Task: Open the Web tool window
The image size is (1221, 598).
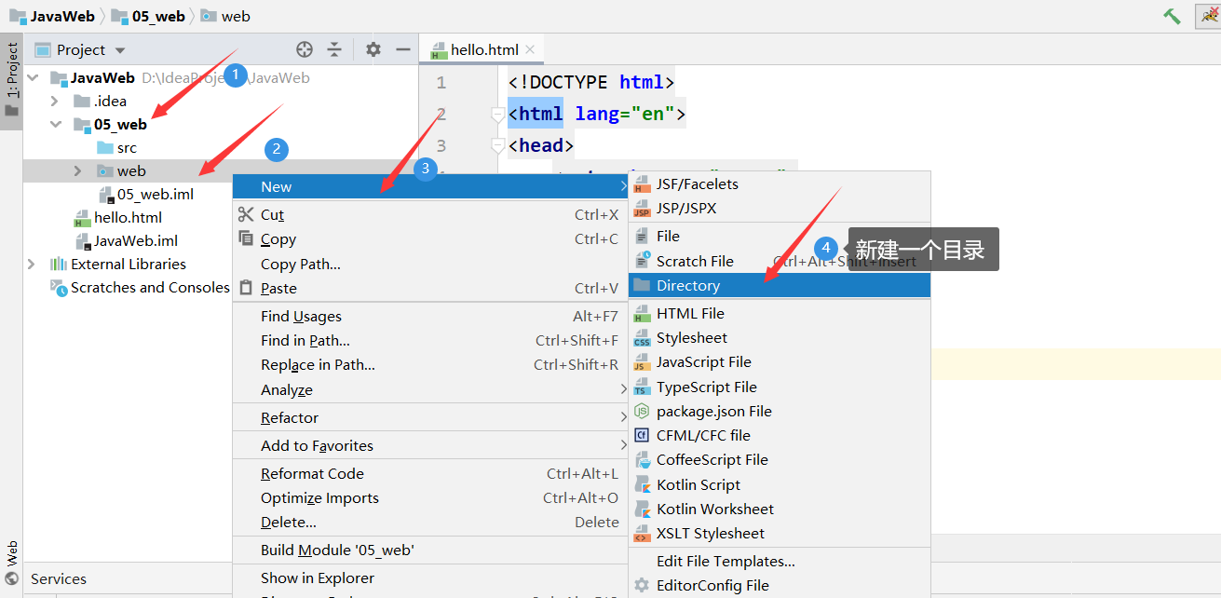Action: point(11,553)
